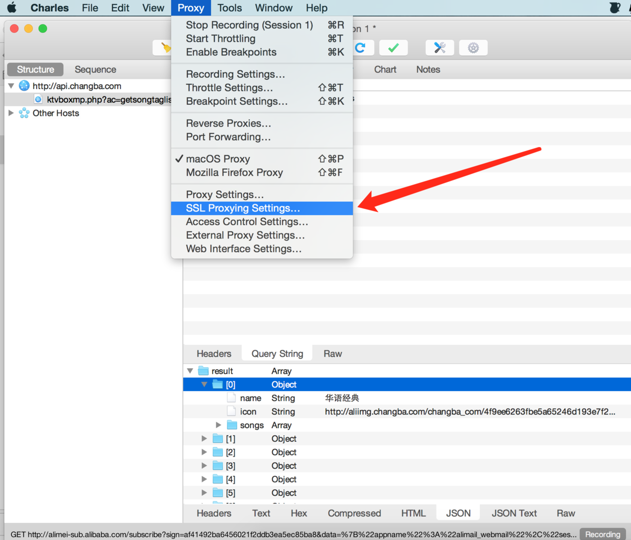Screen dimensions: 631x540
Task: Toggle the Recording status button
Action: click(603, 534)
